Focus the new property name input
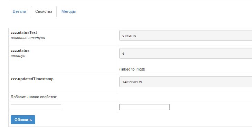Screen dimensions: 252x139 tap(36, 107)
